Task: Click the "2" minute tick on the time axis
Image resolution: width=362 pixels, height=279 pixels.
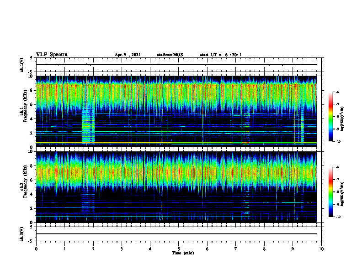Action: [x=93, y=249]
